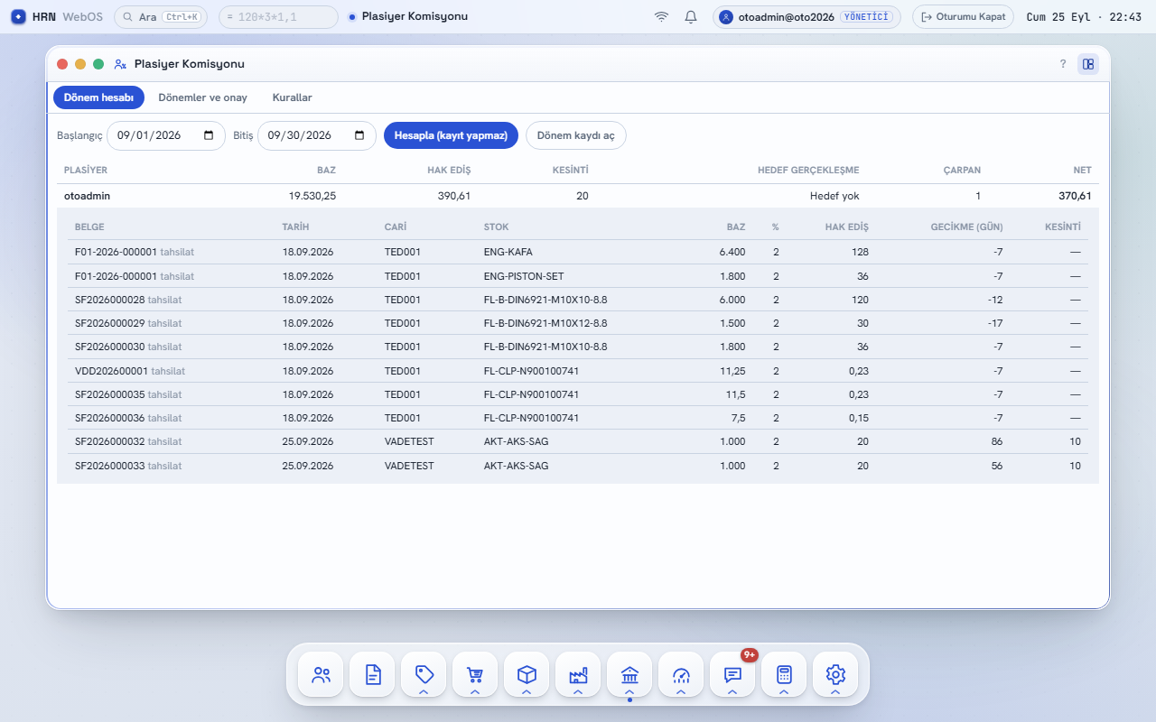Image resolution: width=1156 pixels, height=722 pixels.
Task: Open the otoadmin@oto2026 user menu
Action: [806, 16]
